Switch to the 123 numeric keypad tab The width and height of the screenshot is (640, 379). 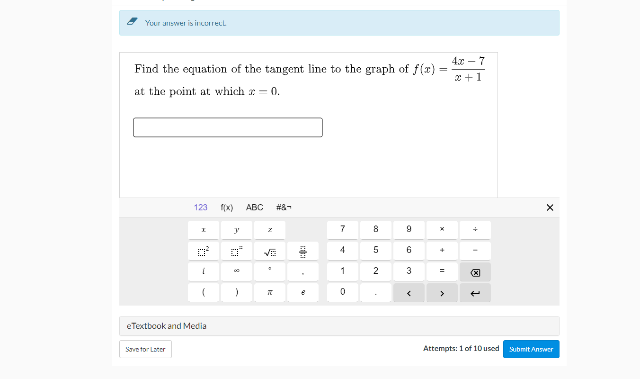coord(201,207)
